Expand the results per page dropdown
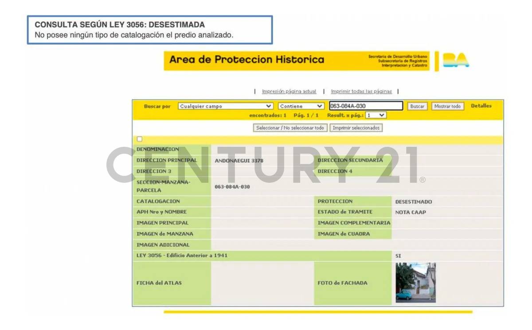Screen dimensions: 532x330 (x=376, y=115)
